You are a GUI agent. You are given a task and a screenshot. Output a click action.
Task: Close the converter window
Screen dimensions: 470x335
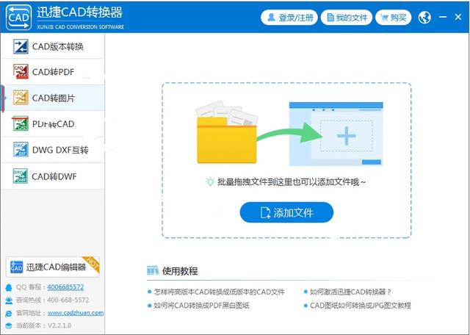(x=458, y=17)
